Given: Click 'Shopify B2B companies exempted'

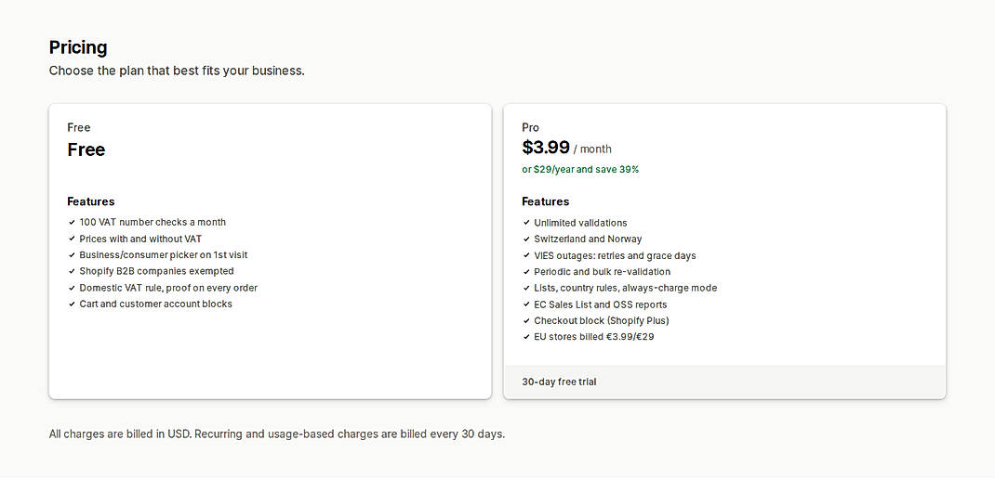Looking at the screenshot, I should coord(157,271).
